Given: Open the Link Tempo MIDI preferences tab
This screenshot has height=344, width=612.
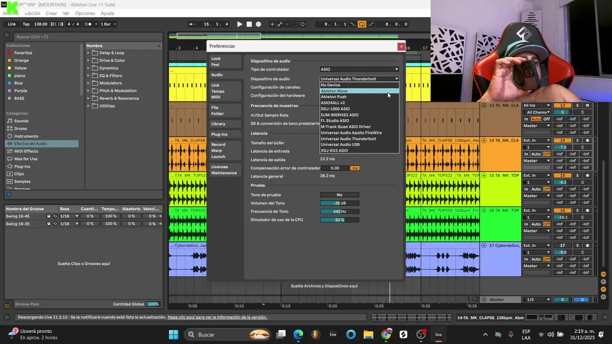Looking at the screenshot, I should 225,91.
